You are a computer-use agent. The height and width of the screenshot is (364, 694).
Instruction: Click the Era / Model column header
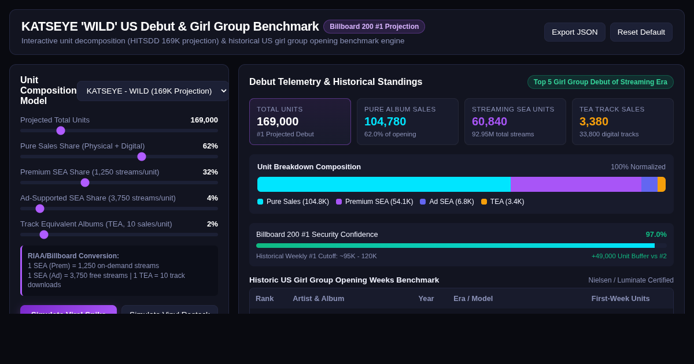(473, 299)
